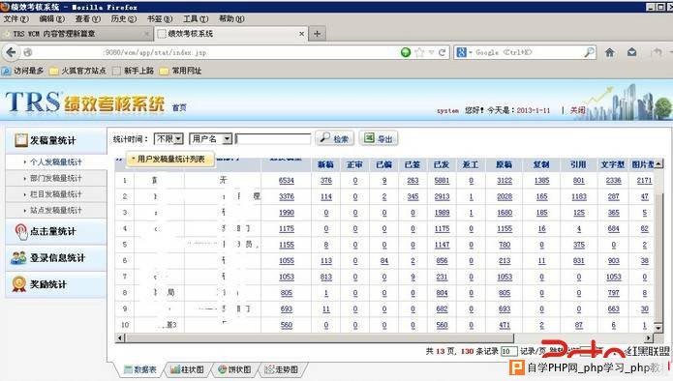Click browser back arrow button
The height and width of the screenshot is (381, 673).
point(12,52)
